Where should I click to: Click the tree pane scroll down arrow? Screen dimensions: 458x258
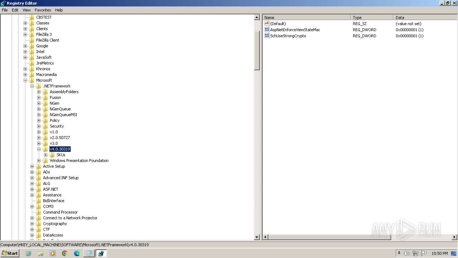[257, 237]
